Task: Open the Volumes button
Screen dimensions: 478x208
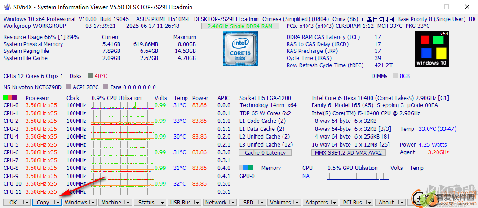Action: point(280,202)
